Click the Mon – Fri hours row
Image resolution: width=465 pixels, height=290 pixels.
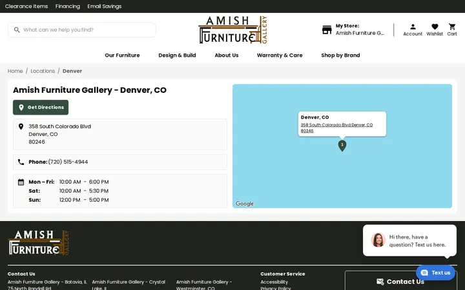(x=69, y=182)
